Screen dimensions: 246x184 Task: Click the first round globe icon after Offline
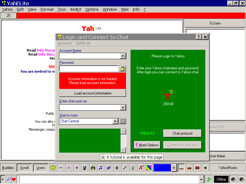click(233, 179)
